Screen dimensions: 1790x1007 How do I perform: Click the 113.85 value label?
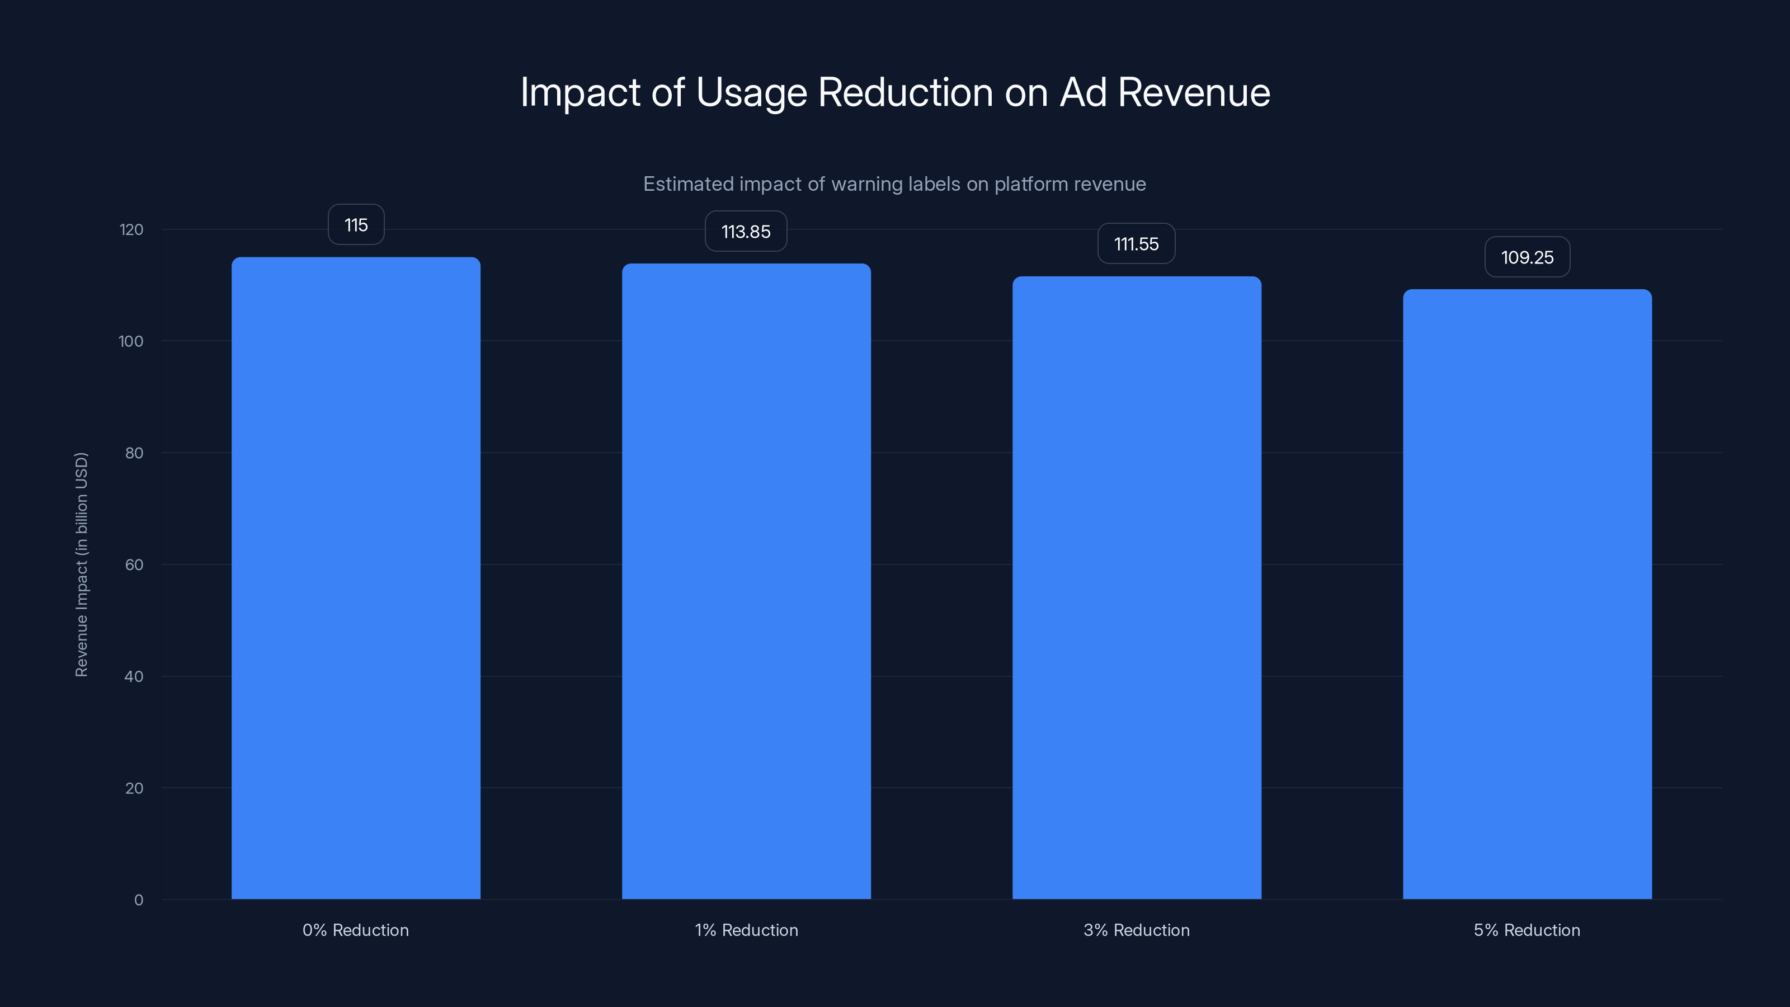(x=746, y=232)
